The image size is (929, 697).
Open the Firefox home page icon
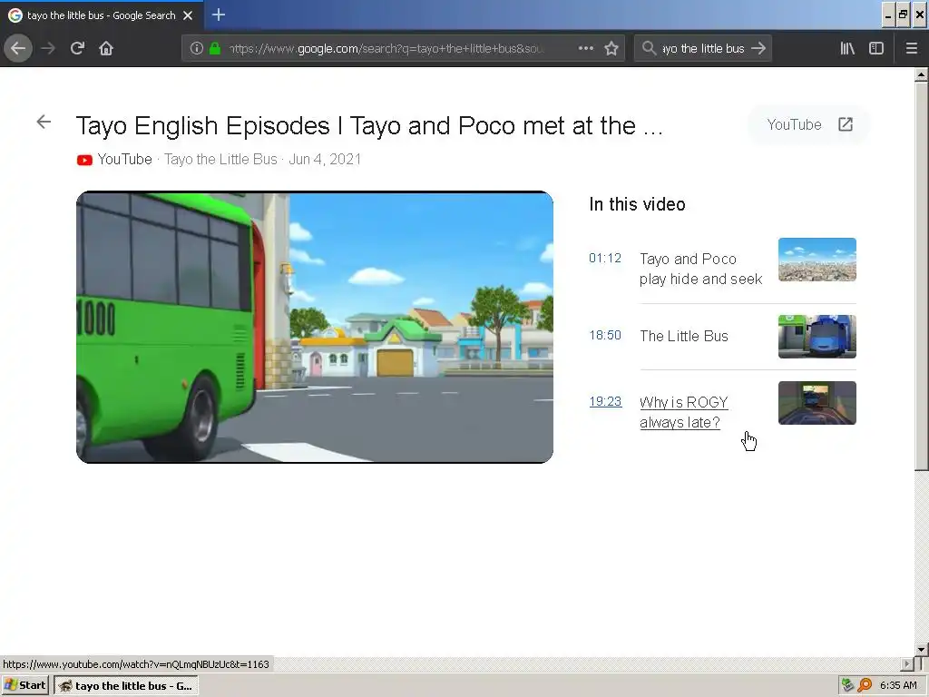106,48
